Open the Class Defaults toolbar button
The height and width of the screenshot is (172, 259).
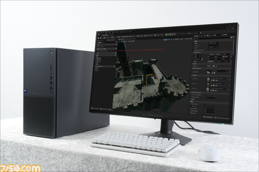149,36
